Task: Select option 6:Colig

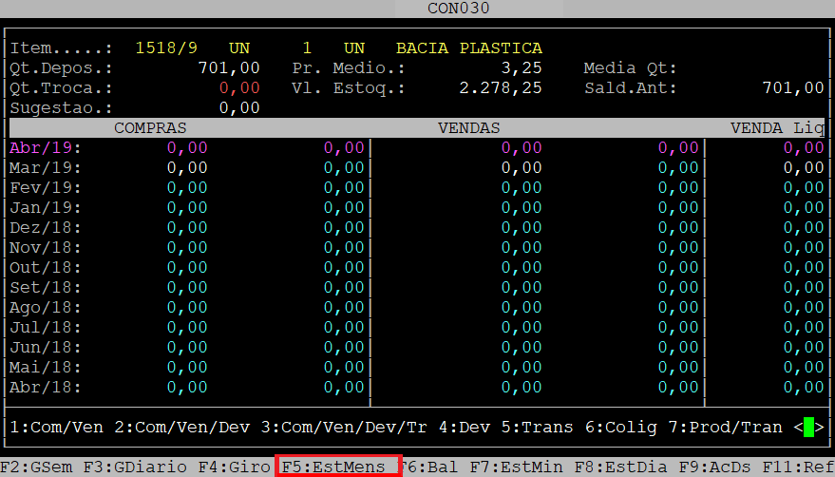Action: pyautogui.click(x=620, y=428)
